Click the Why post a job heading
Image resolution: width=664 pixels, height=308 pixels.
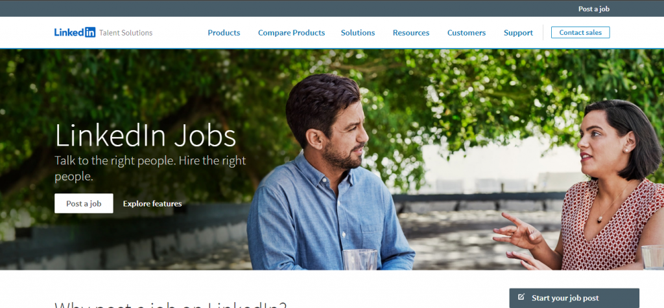coord(171,305)
